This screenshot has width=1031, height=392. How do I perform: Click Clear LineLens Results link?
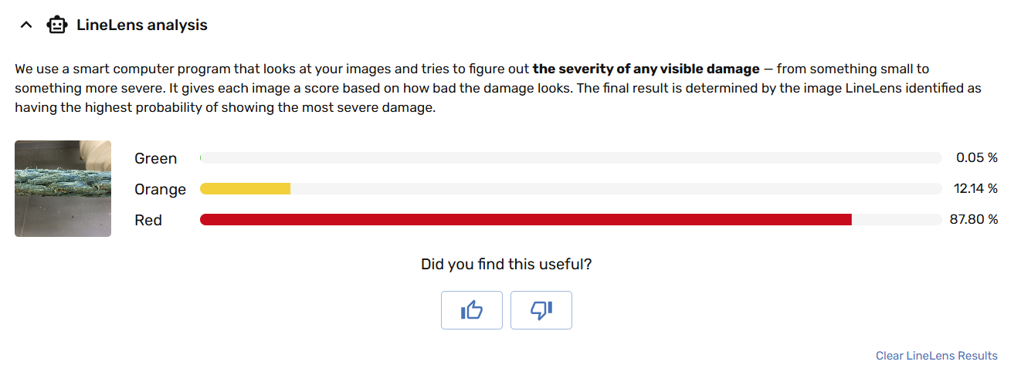936,356
